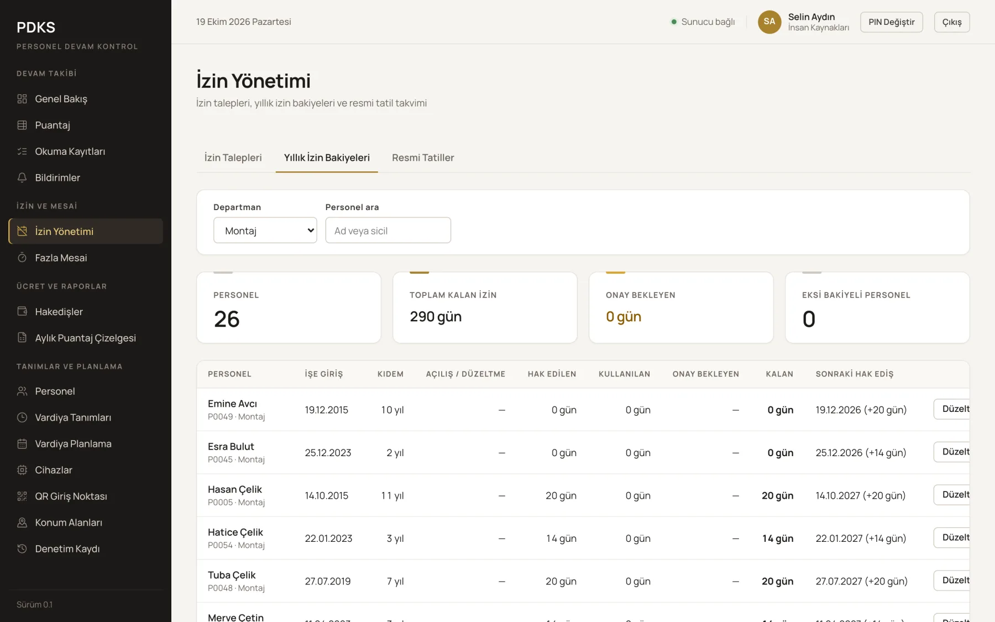Click the Kalan column header

tap(779, 374)
